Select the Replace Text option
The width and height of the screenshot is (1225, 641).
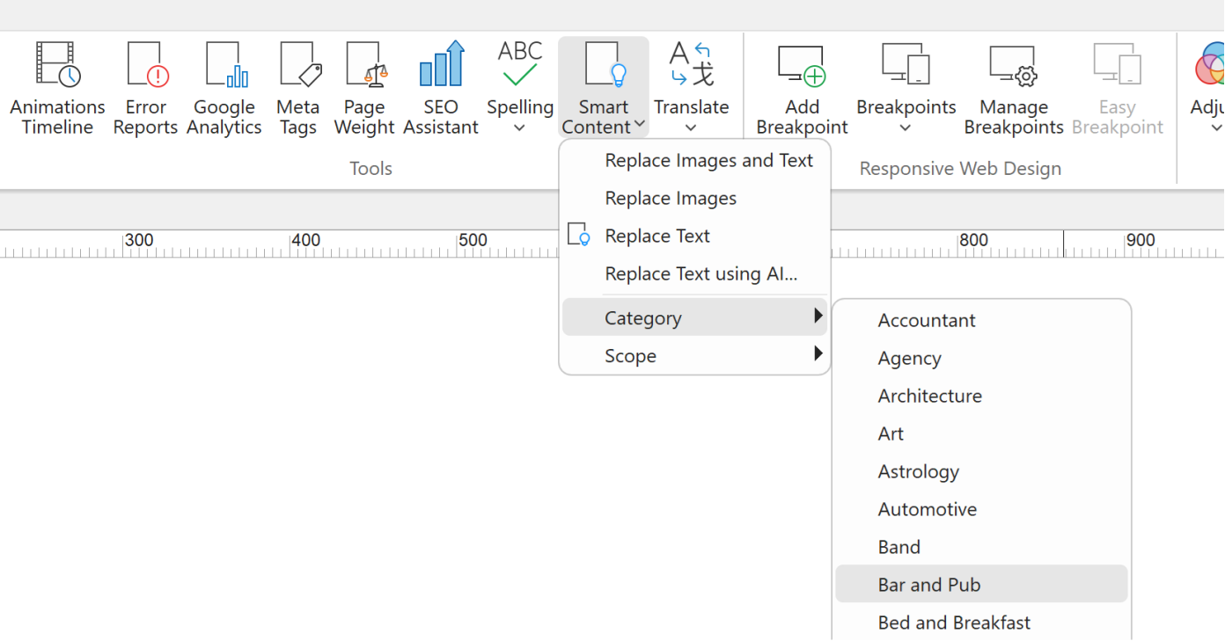coord(657,237)
